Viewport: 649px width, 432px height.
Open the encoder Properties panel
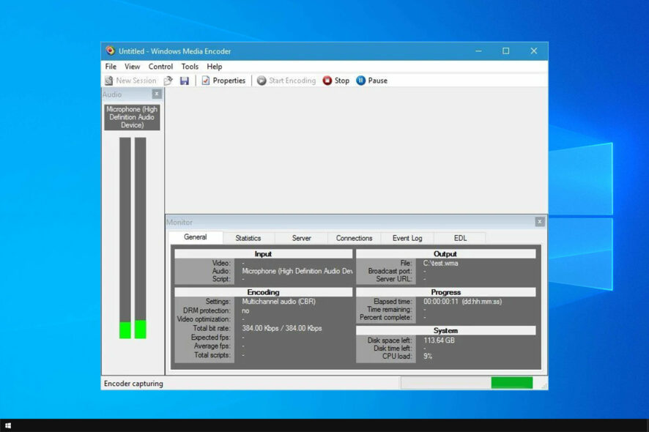pyautogui.click(x=223, y=81)
